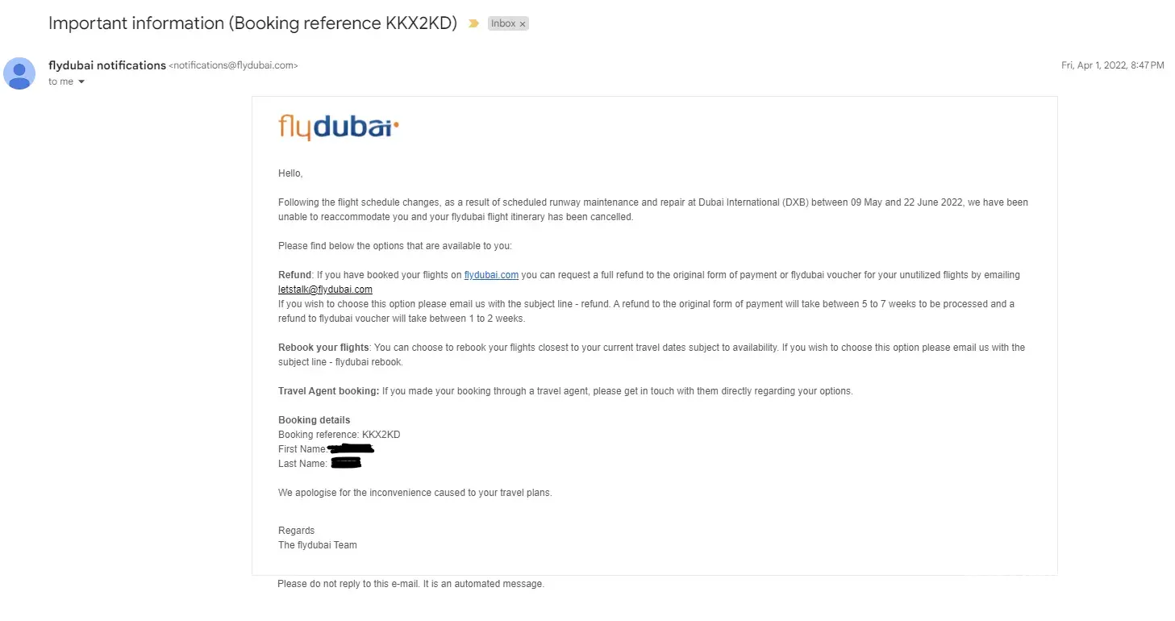Click the booking reference KKX2KD line in body

click(340, 435)
